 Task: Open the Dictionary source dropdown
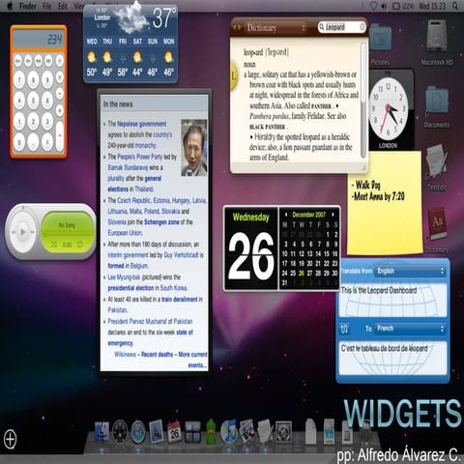tap(276, 28)
